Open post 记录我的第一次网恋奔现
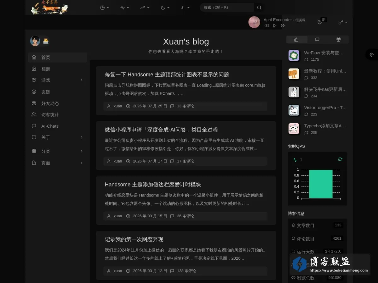Screen dimensions: 378x283 pyautogui.click(x=134, y=240)
